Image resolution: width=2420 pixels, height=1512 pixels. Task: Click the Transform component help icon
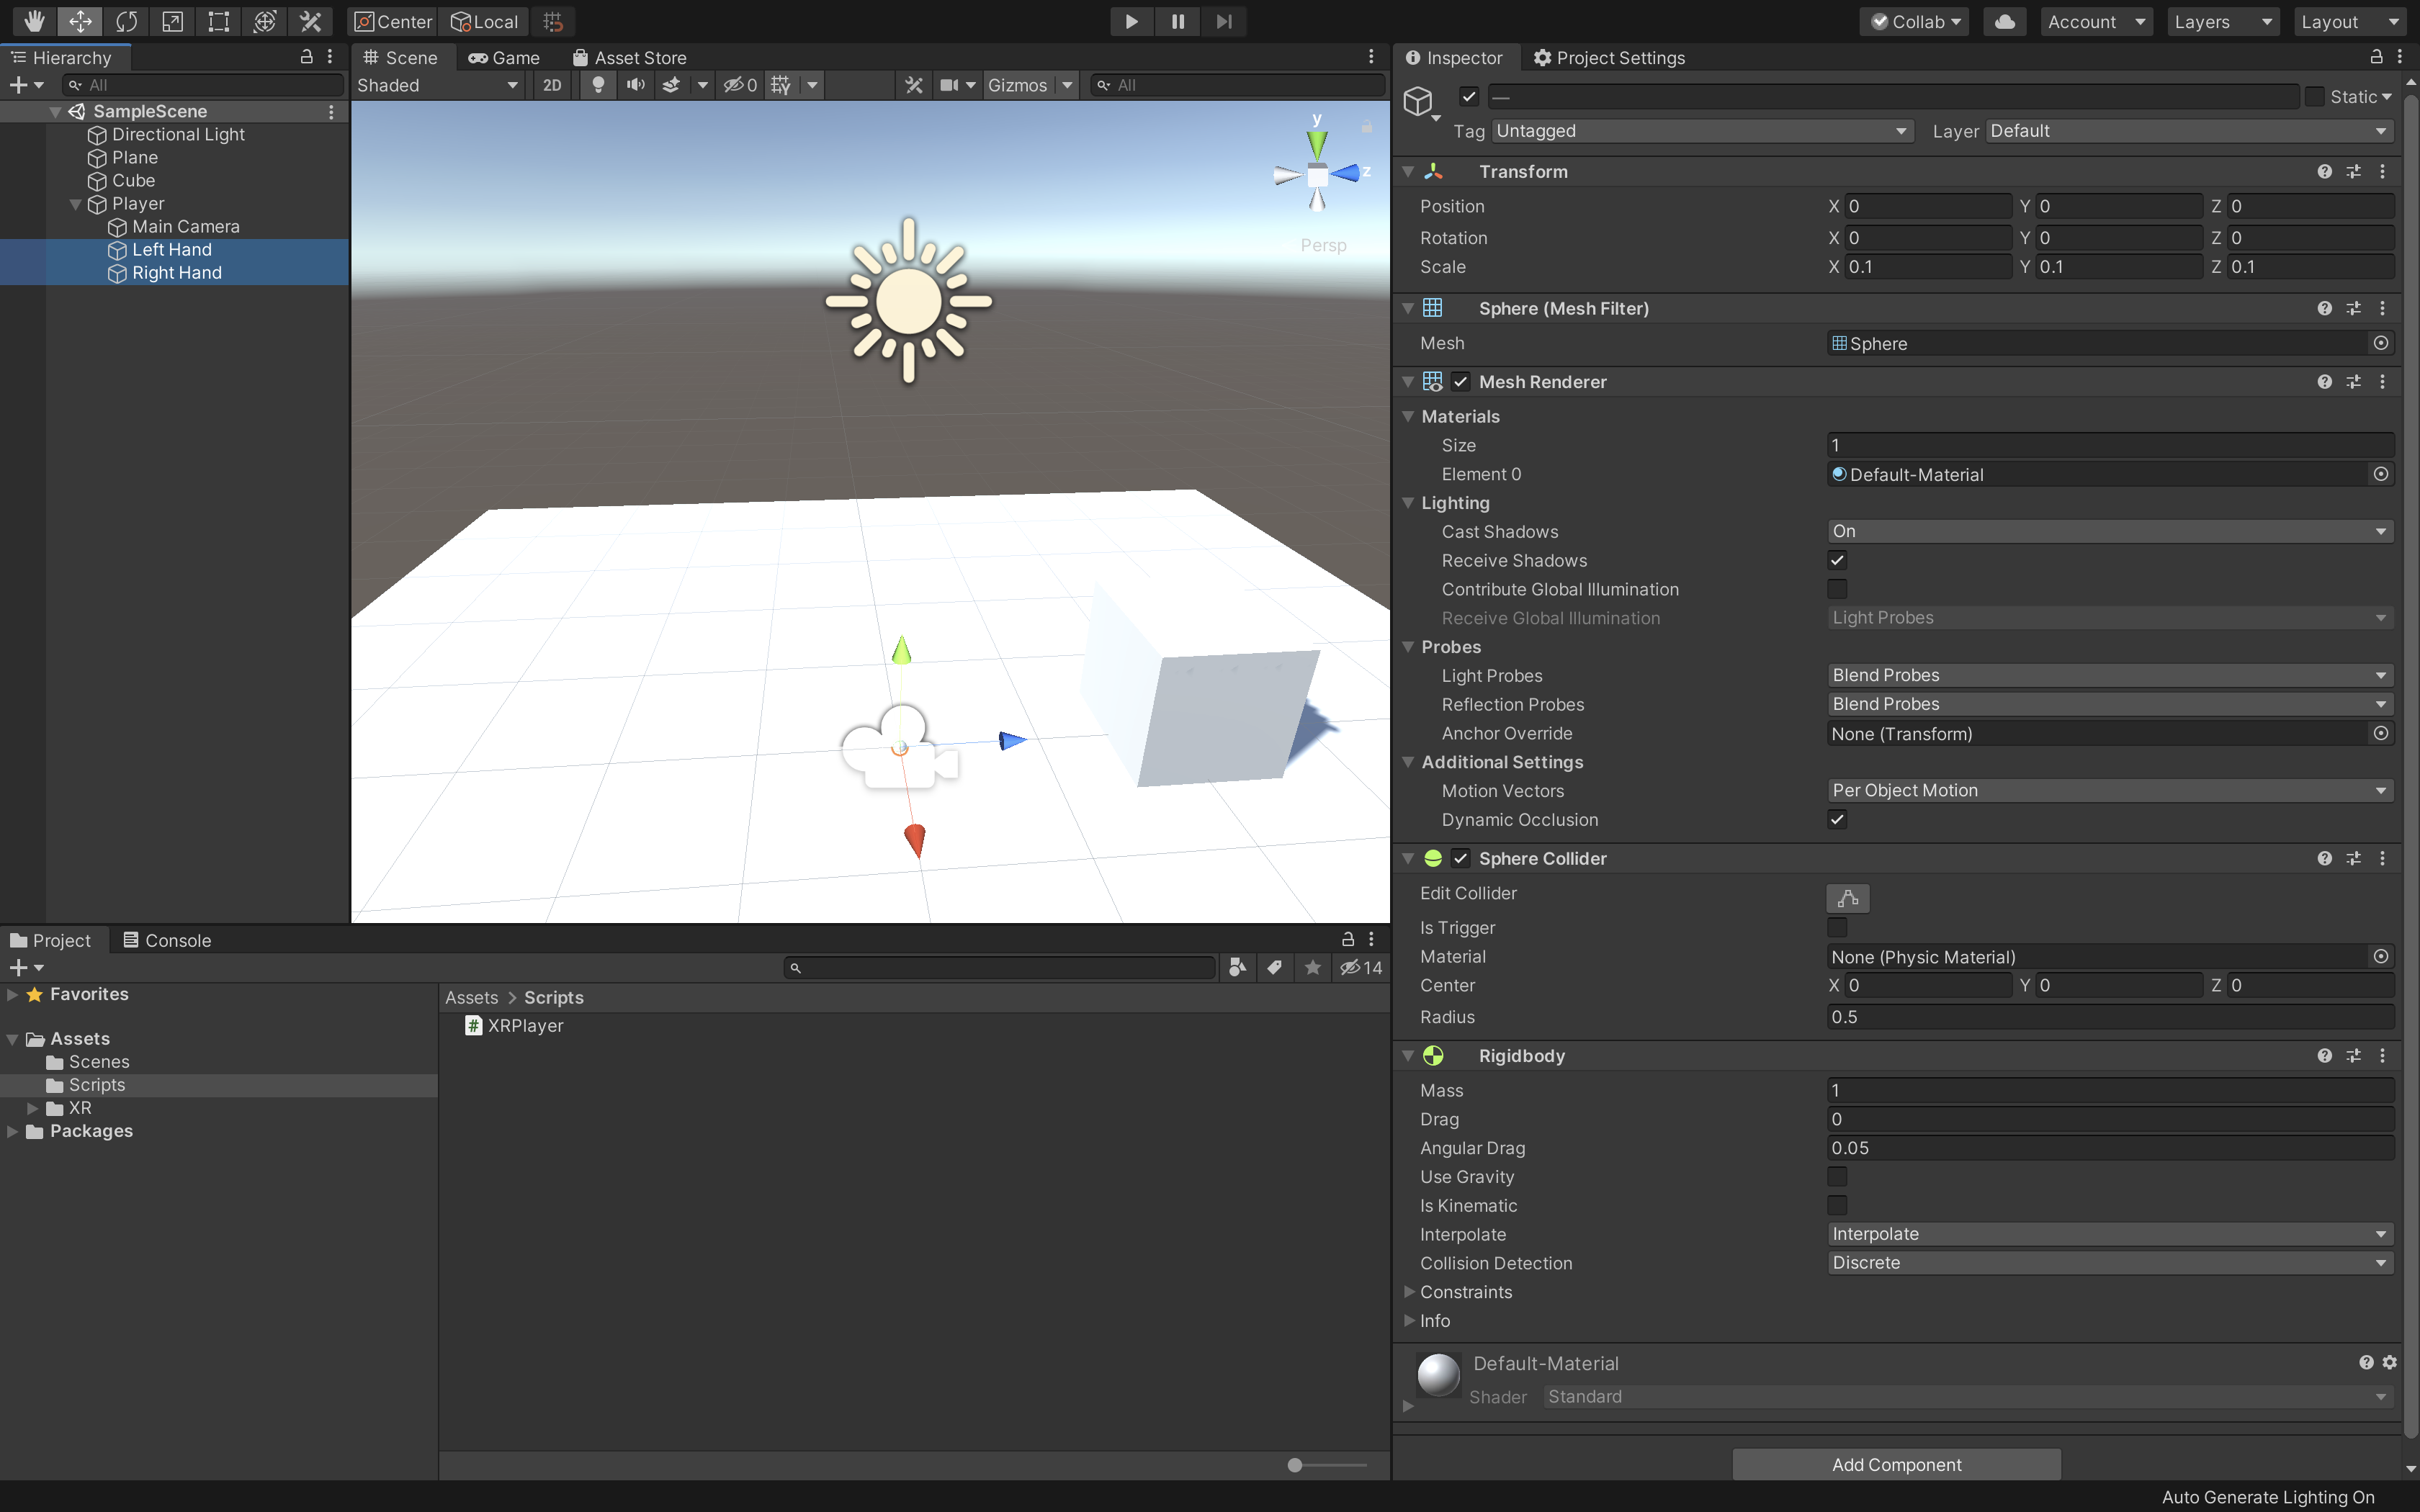click(x=2324, y=172)
